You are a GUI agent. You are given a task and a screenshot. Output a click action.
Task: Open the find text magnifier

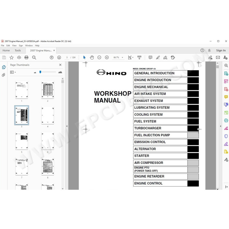[34, 58]
